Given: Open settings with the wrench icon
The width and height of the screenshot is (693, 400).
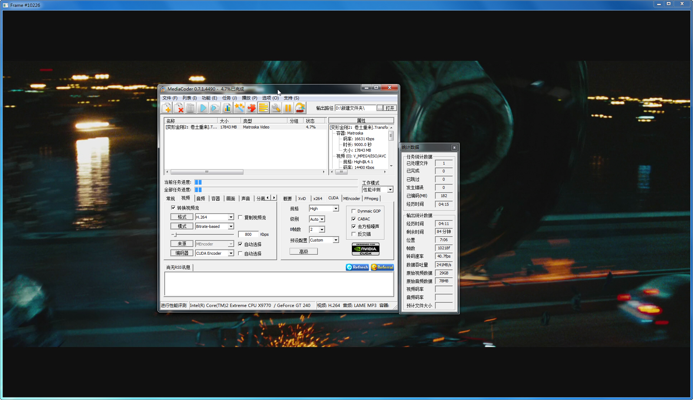Looking at the screenshot, I should click(276, 108).
